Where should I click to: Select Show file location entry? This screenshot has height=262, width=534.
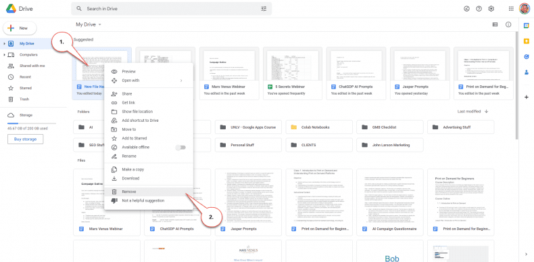149,112
